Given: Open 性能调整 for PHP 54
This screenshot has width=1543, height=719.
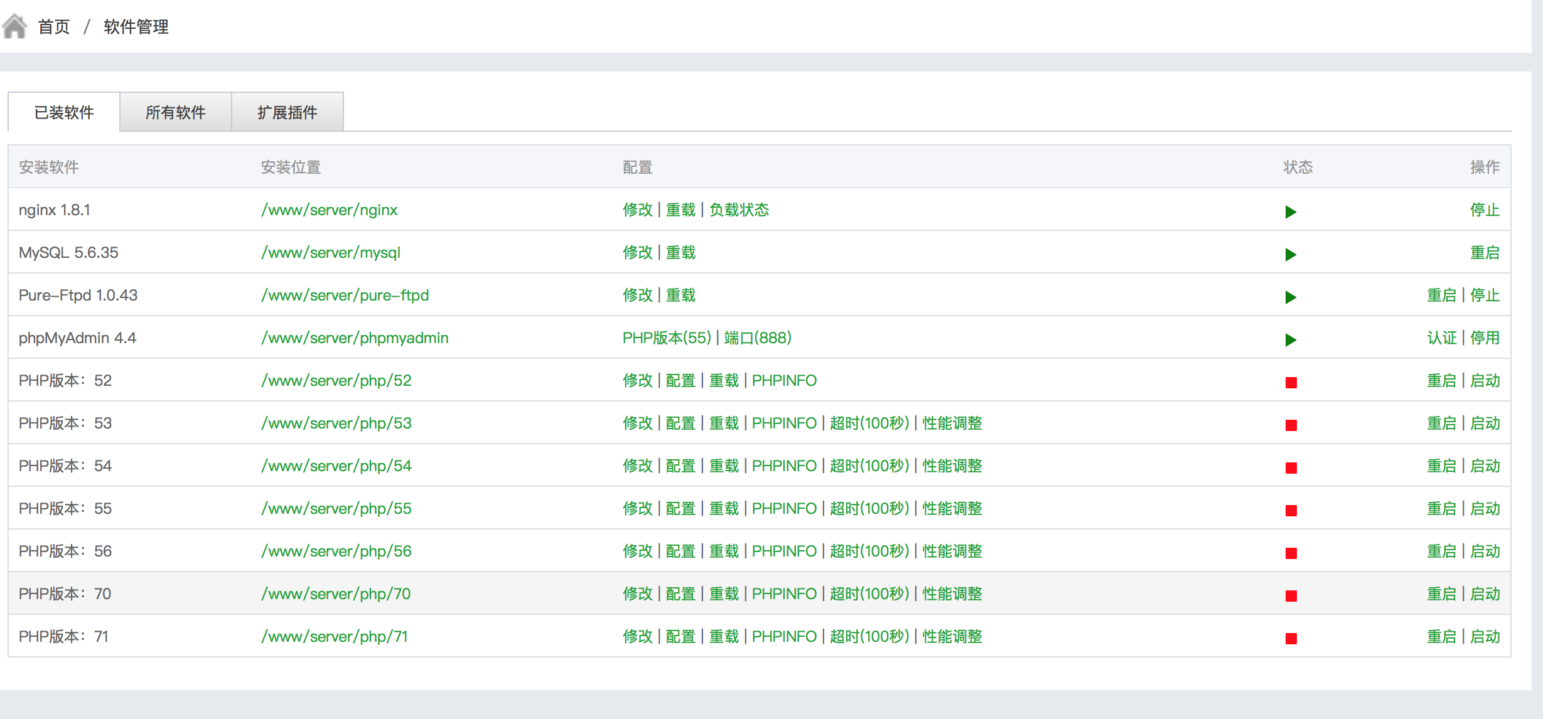Looking at the screenshot, I should tap(952, 466).
